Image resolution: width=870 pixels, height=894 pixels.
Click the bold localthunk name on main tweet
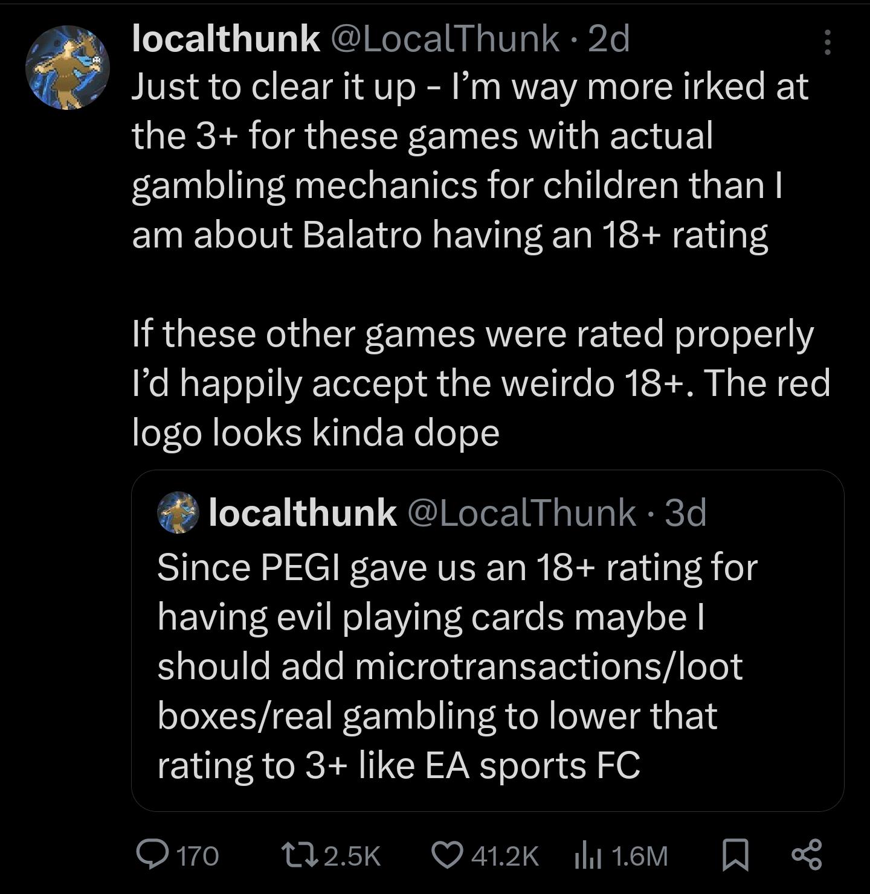226,39
